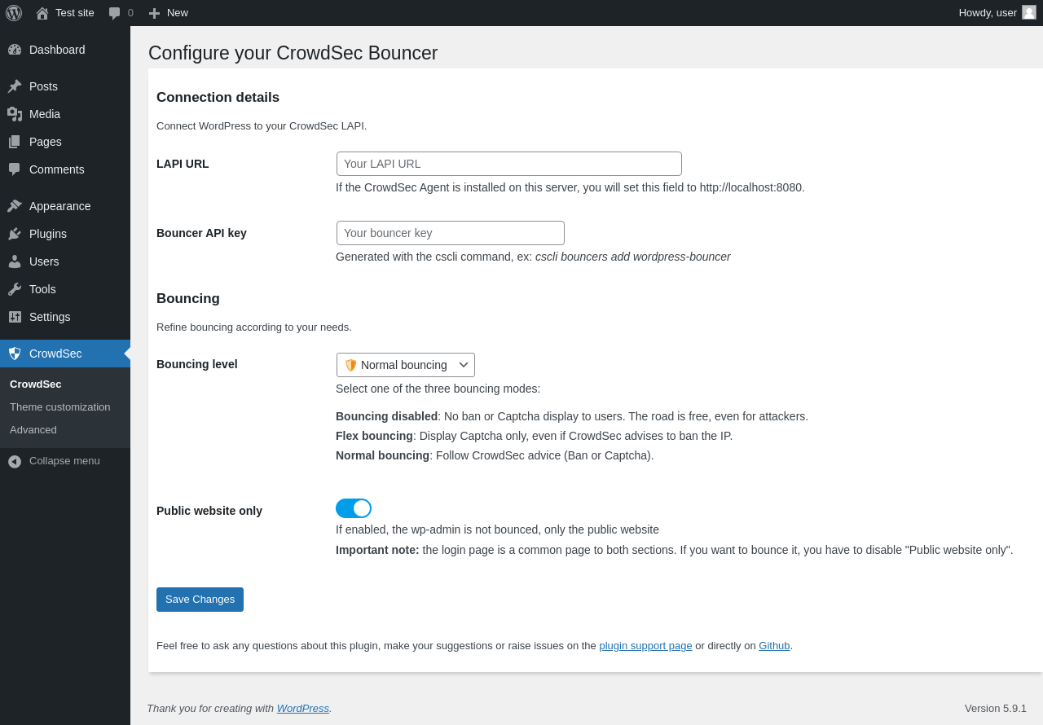Go to the Advanced submenu item
This screenshot has height=725, width=1043.
tap(33, 430)
